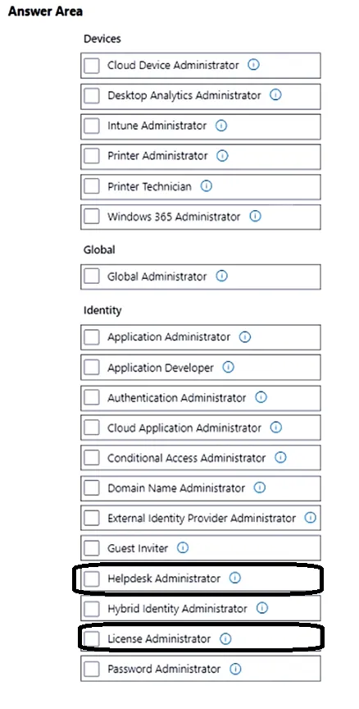
Task: Check the Printer Administrator checkbox
Action: (x=92, y=156)
